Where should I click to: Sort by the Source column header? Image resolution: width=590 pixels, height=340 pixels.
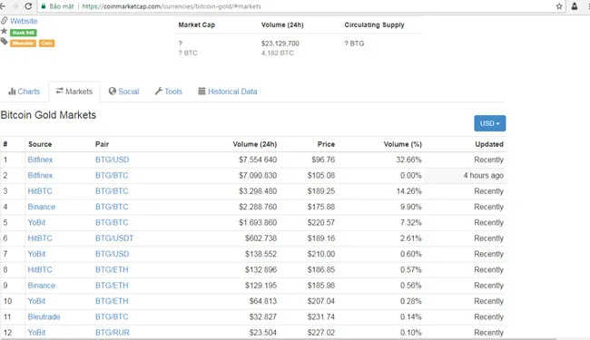(x=40, y=144)
